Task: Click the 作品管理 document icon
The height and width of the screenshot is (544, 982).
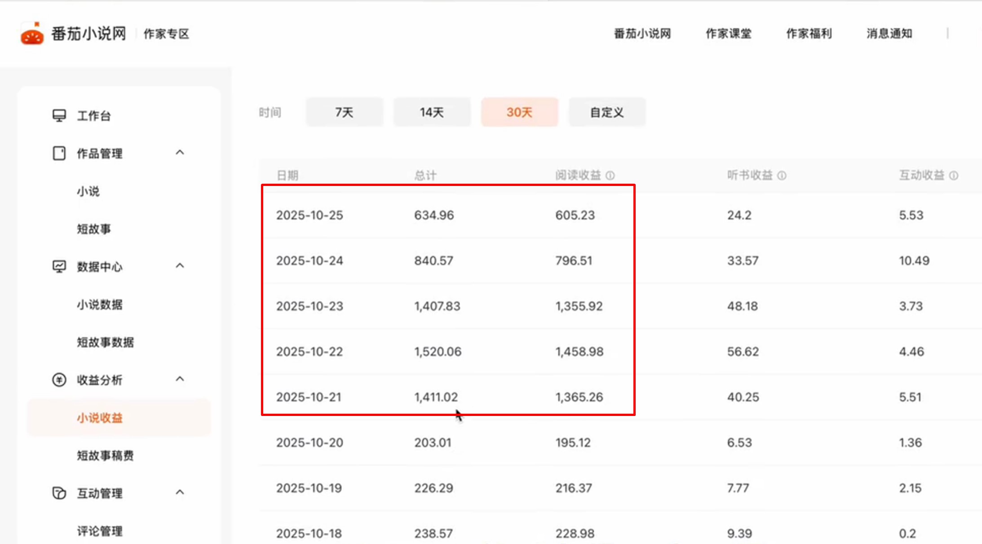Action: pos(58,153)
